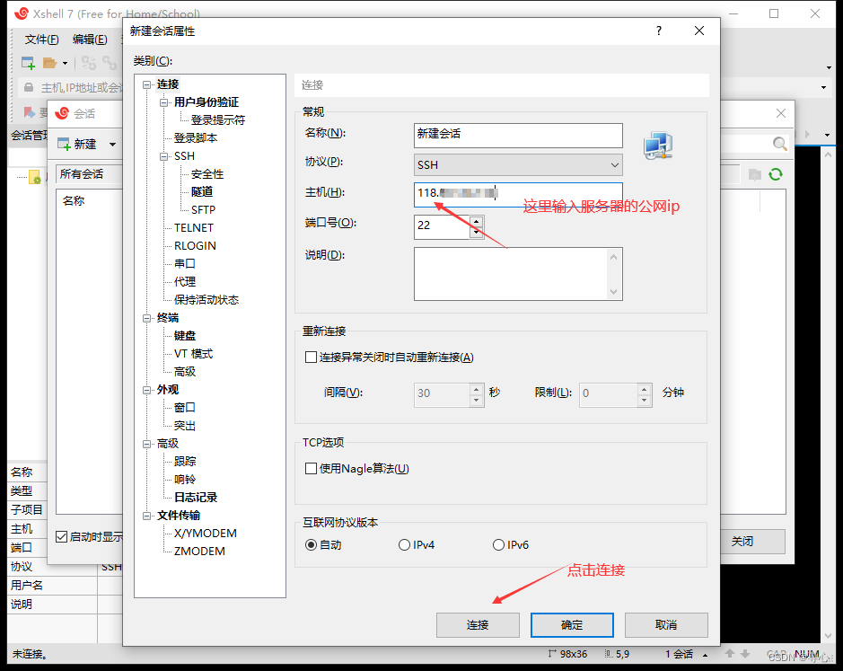Click the 端口号 field showing 22
The width and height of the screenshot is (843, 671).
click(x=442, y=227)
